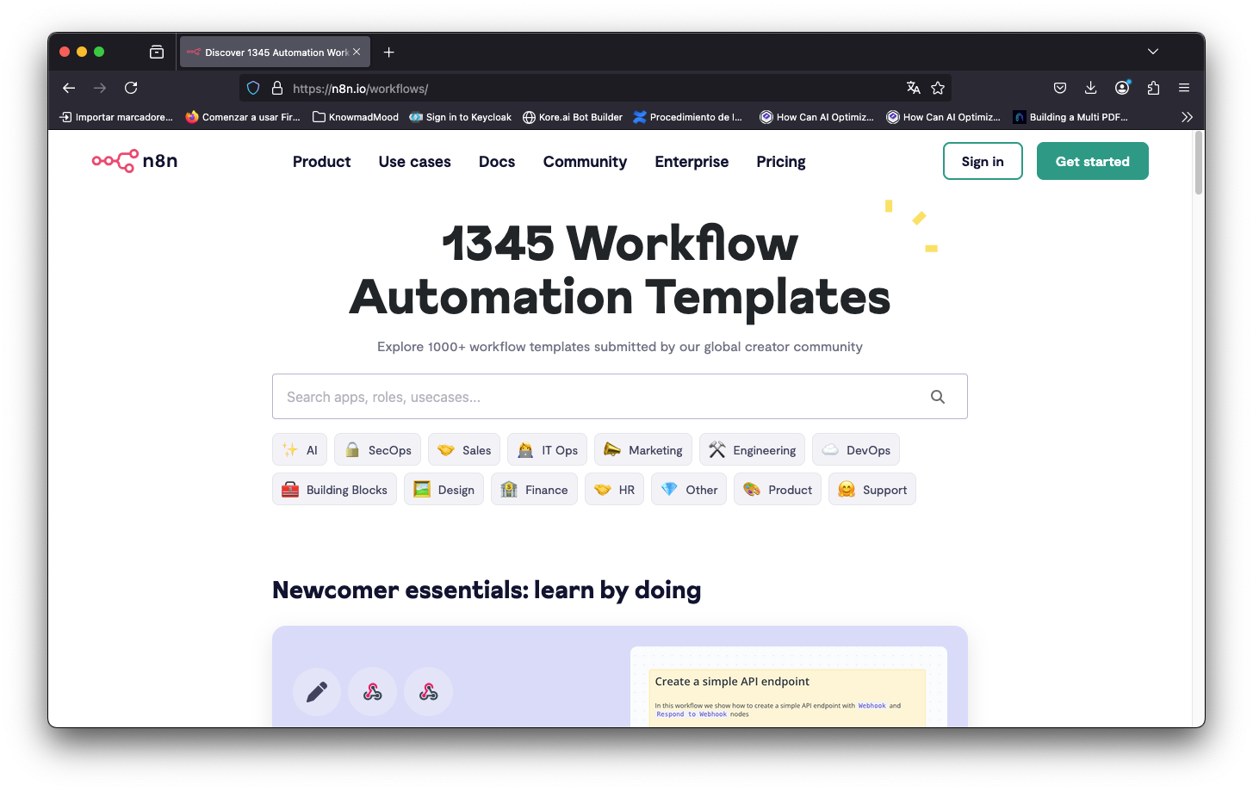Choose the Design category chip
Viewport: 1253px width, 791px height.
tap(444, 489)
